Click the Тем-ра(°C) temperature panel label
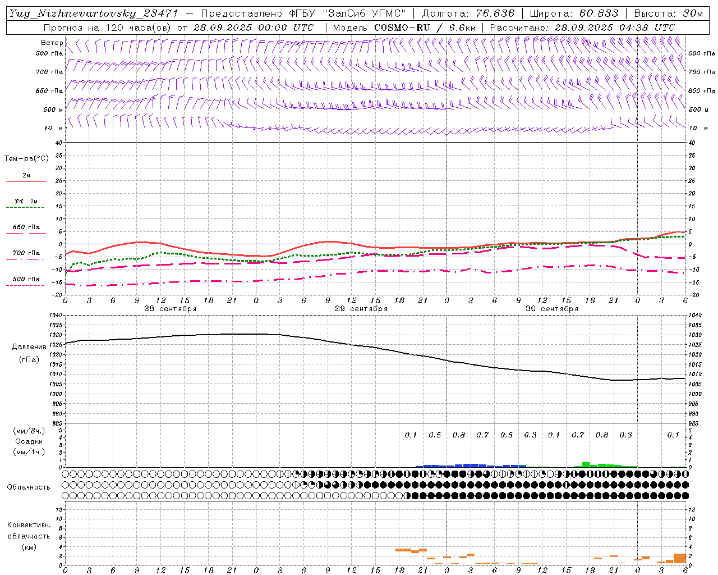 tap(26, 159)
